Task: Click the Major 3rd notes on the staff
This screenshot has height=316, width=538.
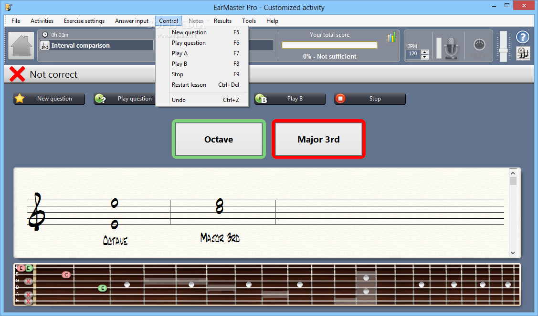Action: pyautogui.click(x=220, y=207)
